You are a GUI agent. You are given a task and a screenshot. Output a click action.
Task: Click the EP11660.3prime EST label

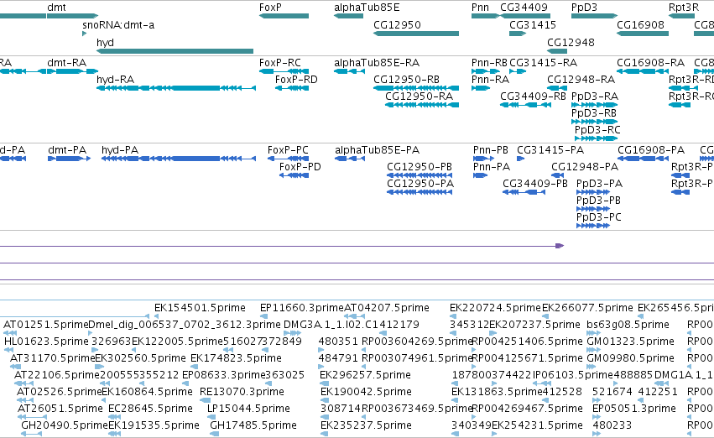point(302,308)
